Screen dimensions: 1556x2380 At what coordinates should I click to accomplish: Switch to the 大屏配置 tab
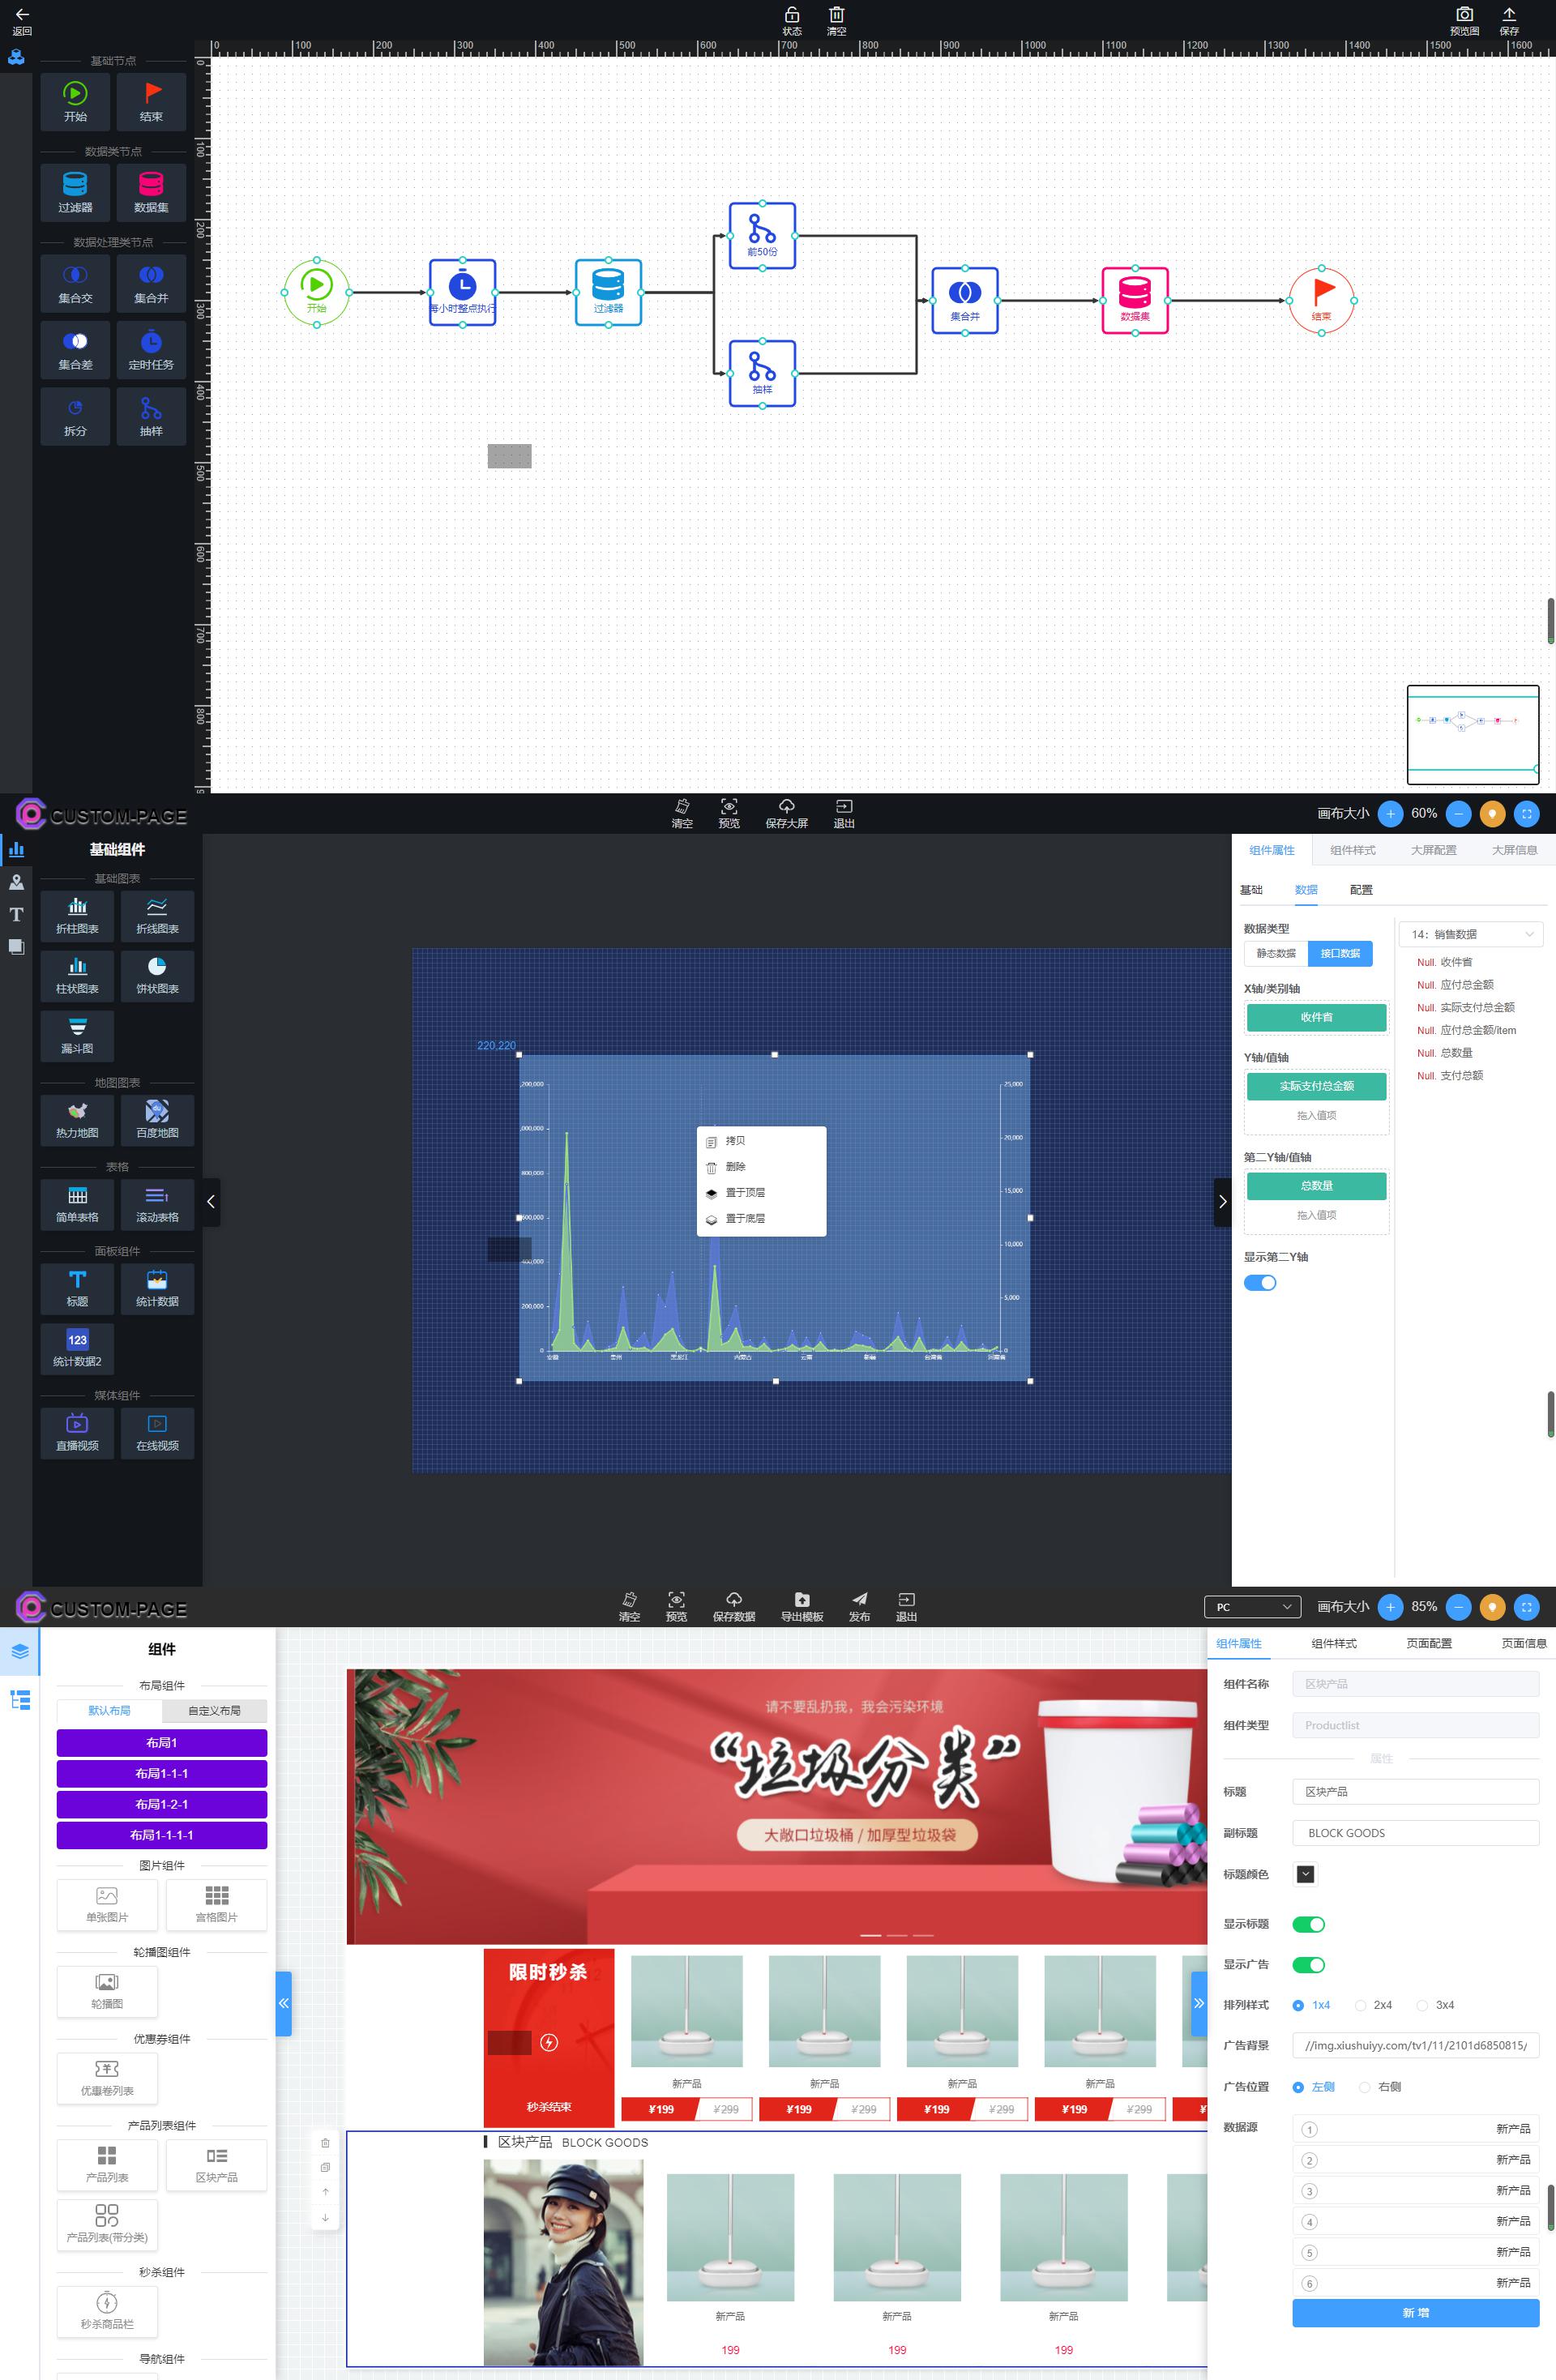coord(1433,850)
